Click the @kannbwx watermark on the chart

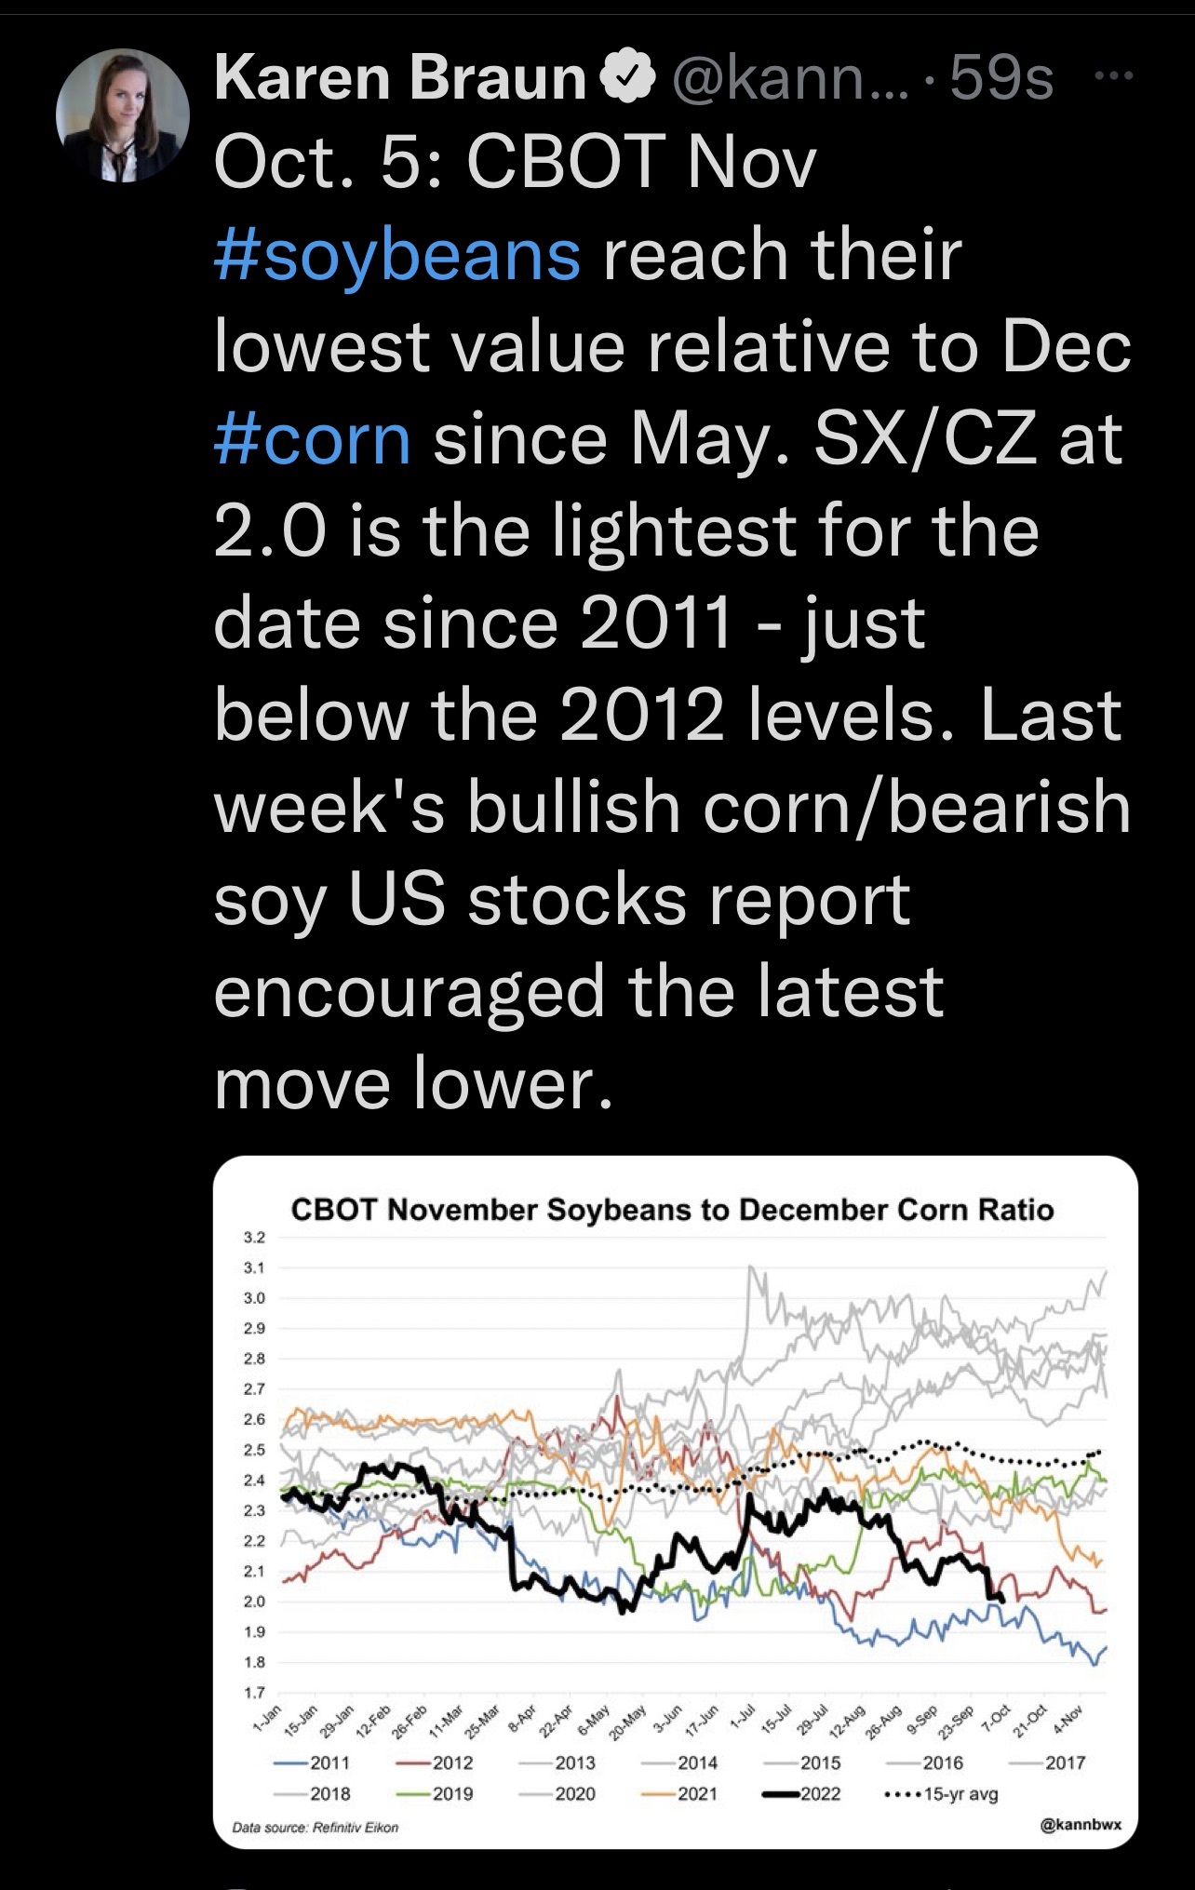pyautogui.click(x=1080, y=1826)
